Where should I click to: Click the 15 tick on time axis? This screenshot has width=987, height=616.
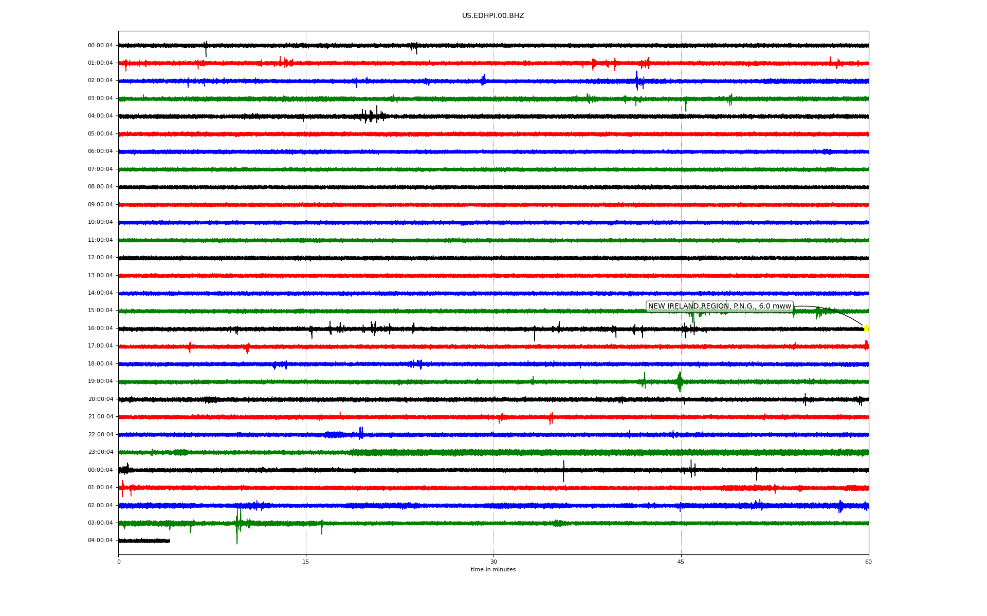(x=306, y=562)
